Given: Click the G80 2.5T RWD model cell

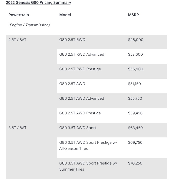Looking at the screenshot, I should coord(72,40).
